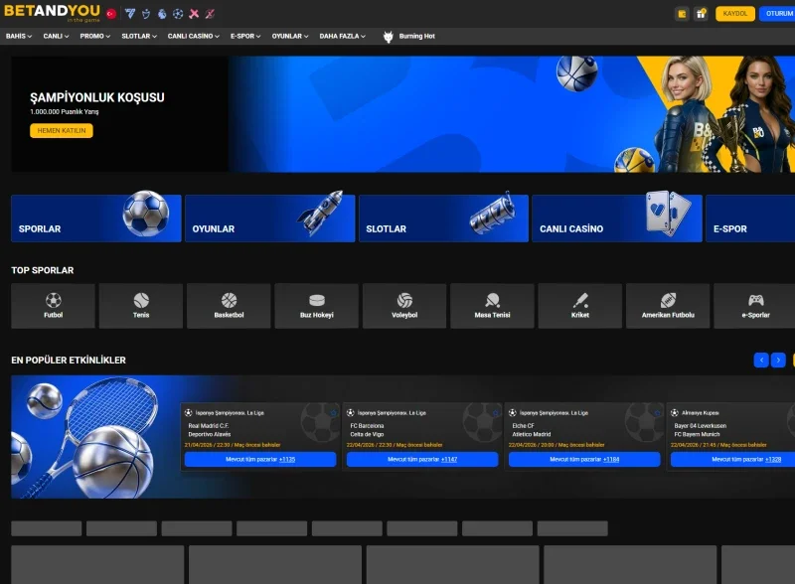Image resolution: width=795 pixels, height=584 pixels.
Task: Select the Kriket sport tile
Action: click(580, 306)
